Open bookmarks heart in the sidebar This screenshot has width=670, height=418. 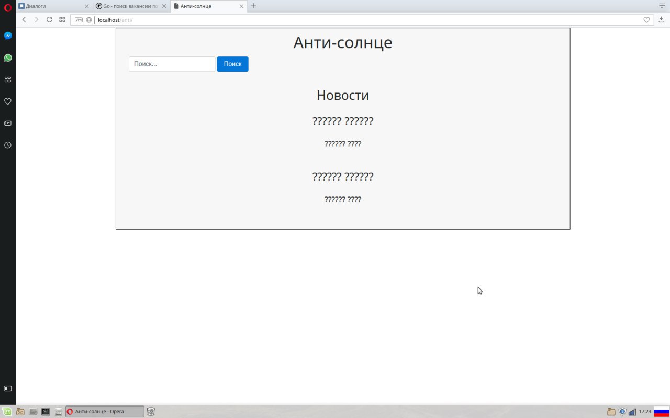(8, 101)
